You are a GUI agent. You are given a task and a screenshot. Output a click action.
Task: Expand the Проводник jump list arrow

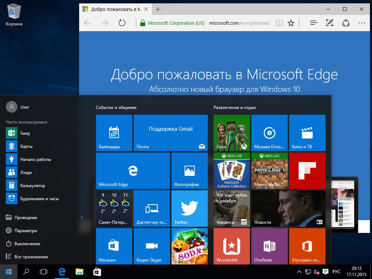(x=82, y=217)
